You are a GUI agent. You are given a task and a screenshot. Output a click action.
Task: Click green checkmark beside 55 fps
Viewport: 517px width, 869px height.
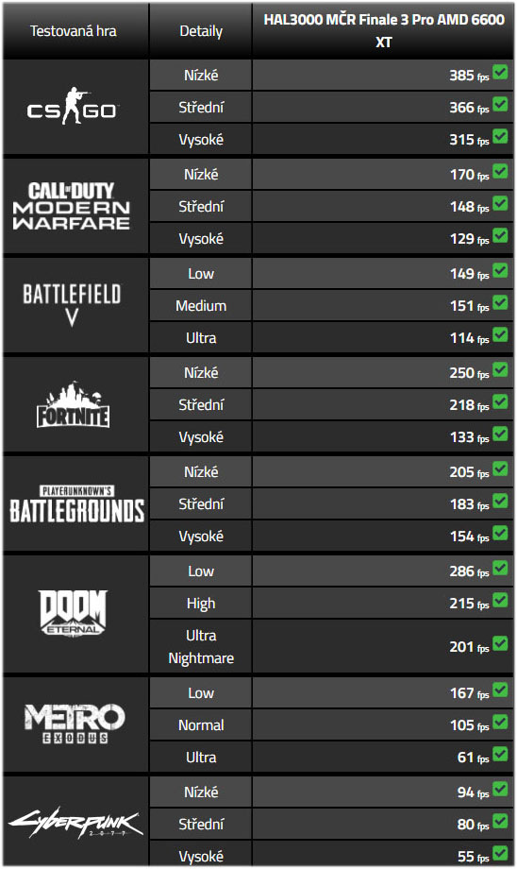500,854
